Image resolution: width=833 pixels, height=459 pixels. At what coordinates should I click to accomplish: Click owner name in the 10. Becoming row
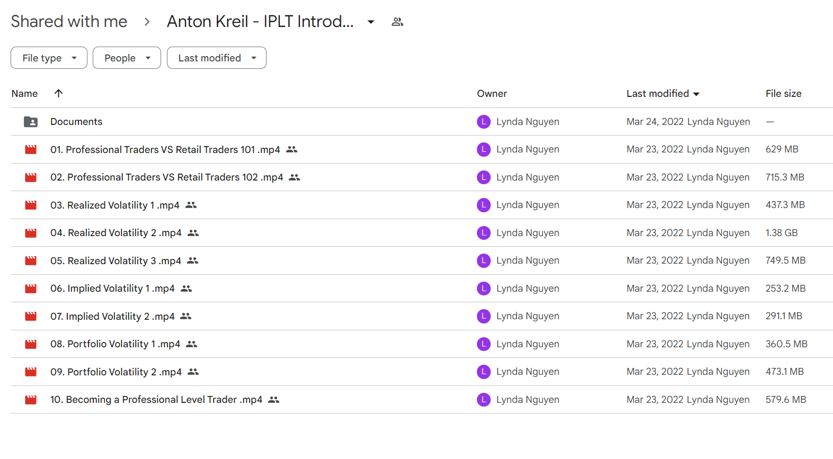tap(528, 400)
